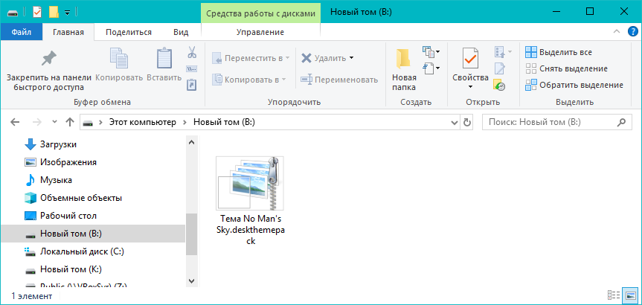Viewport: 642px width, 305px height.
Task: Select the Главная ribbon tab
Action: 68,32
